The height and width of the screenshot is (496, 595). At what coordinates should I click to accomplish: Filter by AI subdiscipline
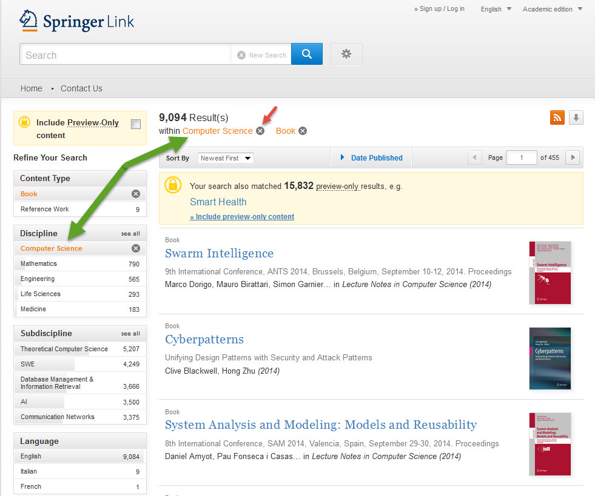(x=80, y=402)
